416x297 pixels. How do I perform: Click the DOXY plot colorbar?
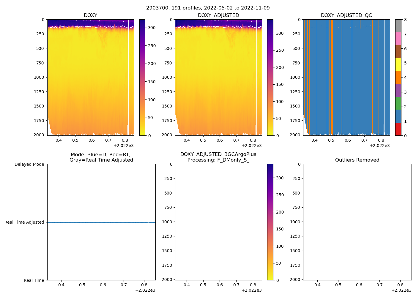(142, 77)
